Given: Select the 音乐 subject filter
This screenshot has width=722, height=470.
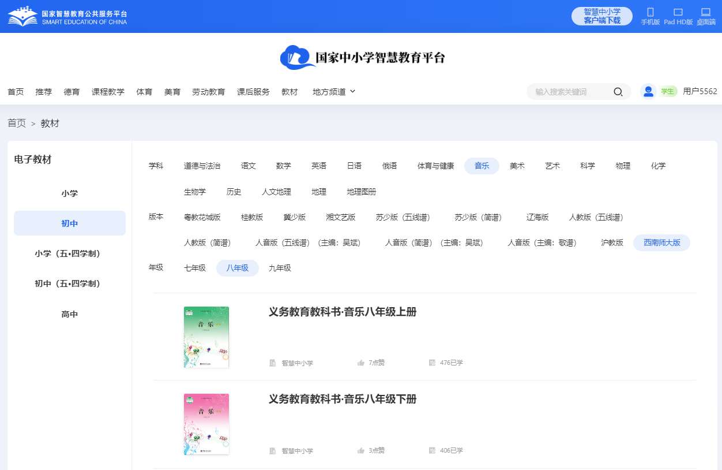Looking at the screenshot, I should coord(482,166).
